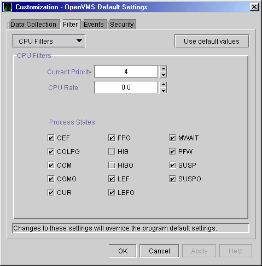Confirm settings with OK button

point(123,251)
